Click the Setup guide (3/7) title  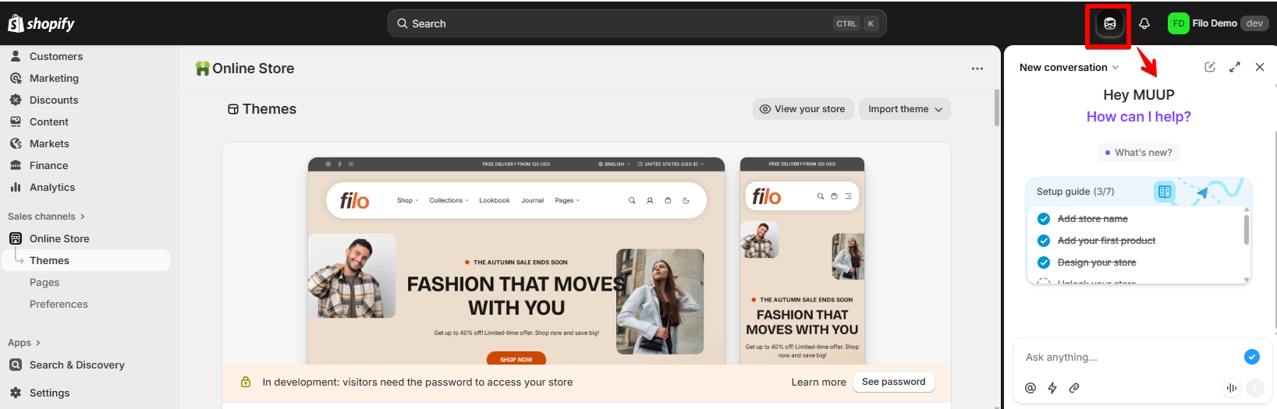coord(1075,192)
